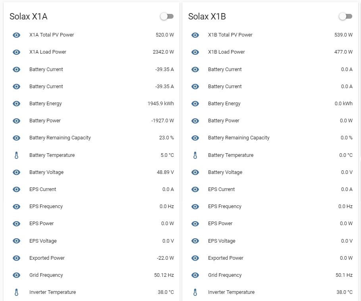Screen dimensions: 361x301
Task: Click the thermometer icon for Solax X1A Inverter Temperature
Action: (x=16, y=292)
